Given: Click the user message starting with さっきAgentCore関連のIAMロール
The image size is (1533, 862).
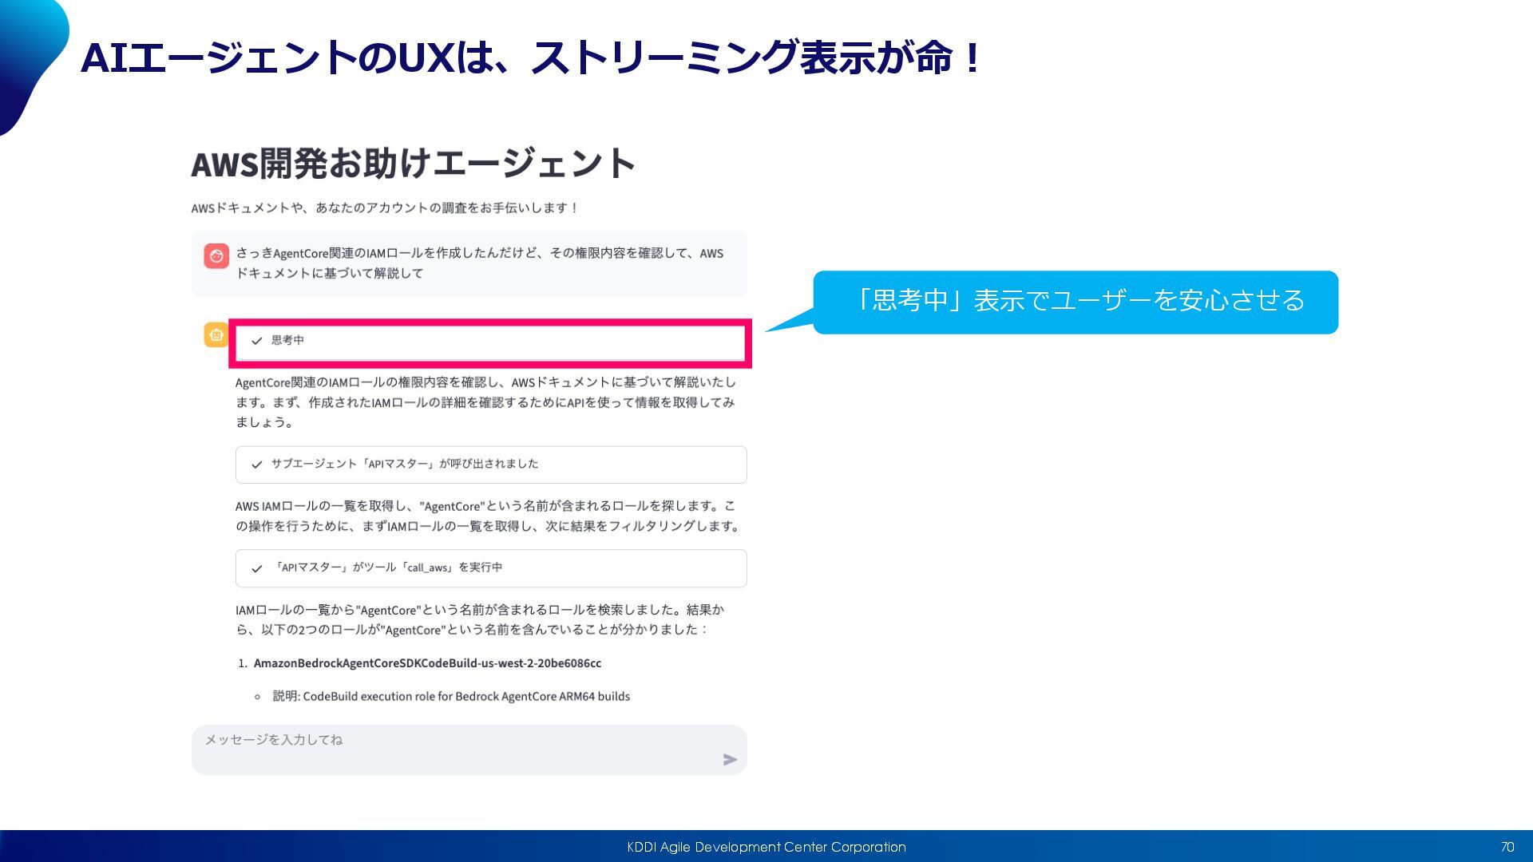Looking at the screenshot, I should [479, 263].
